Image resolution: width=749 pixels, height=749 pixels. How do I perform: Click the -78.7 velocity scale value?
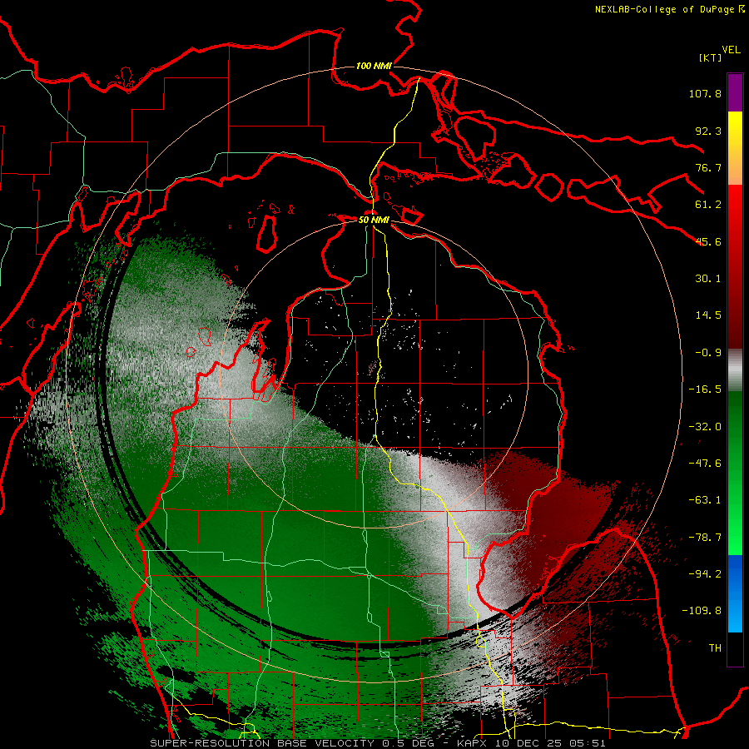tap(705, 538)
